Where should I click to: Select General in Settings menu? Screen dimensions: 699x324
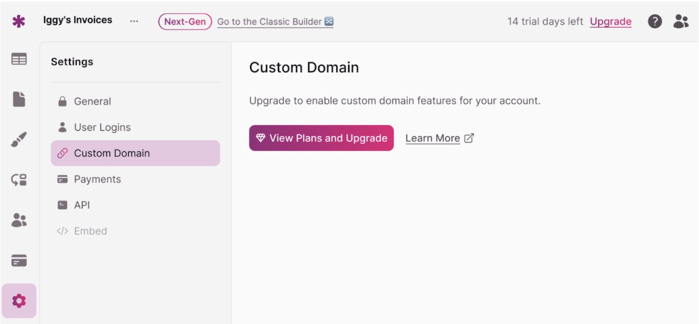point(92,102)
